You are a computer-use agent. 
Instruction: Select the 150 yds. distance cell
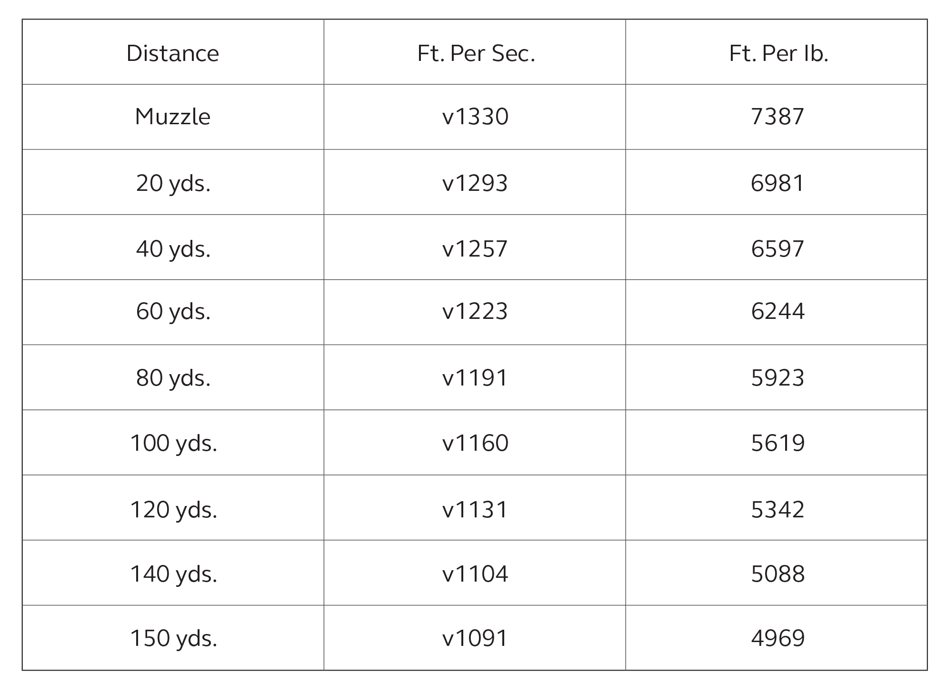pos(173,638)
